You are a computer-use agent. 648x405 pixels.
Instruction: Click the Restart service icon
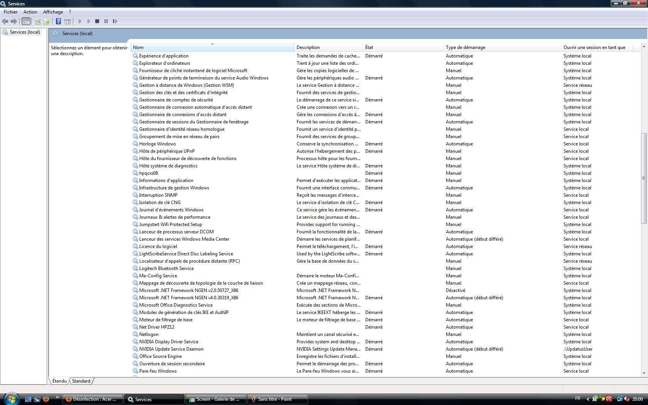[115, 21]
